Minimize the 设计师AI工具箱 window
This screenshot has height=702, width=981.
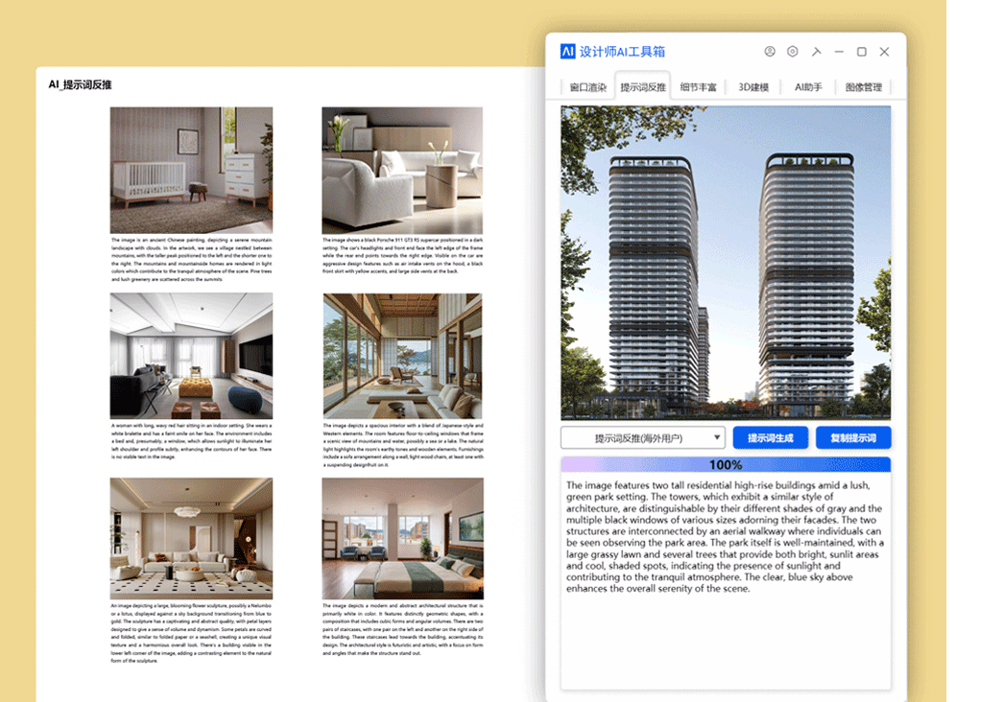pyautogui.click(x=839, y=51)
